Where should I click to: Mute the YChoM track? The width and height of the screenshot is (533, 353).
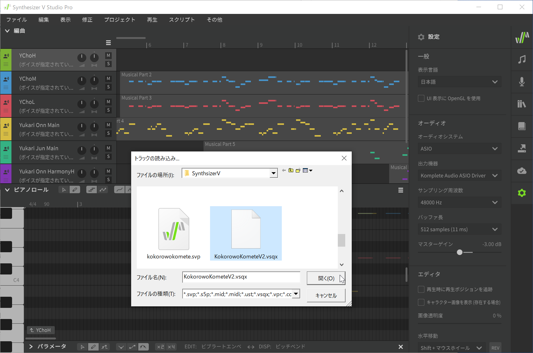108,79
